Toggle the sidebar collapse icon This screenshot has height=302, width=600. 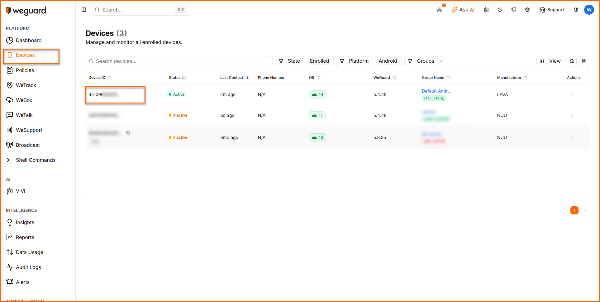pyautogui.click(x=84, y=10)
